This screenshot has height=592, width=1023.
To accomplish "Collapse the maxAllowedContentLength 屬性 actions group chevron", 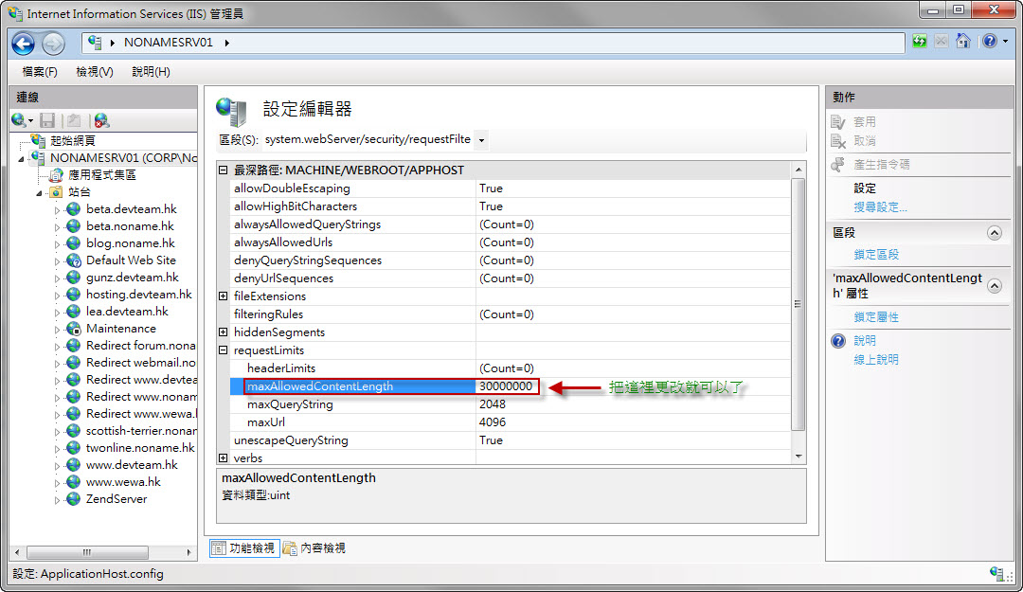I will click(995, 286).
